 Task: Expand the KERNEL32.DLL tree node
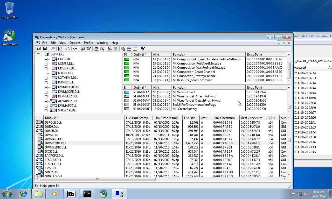click(46, 97)
